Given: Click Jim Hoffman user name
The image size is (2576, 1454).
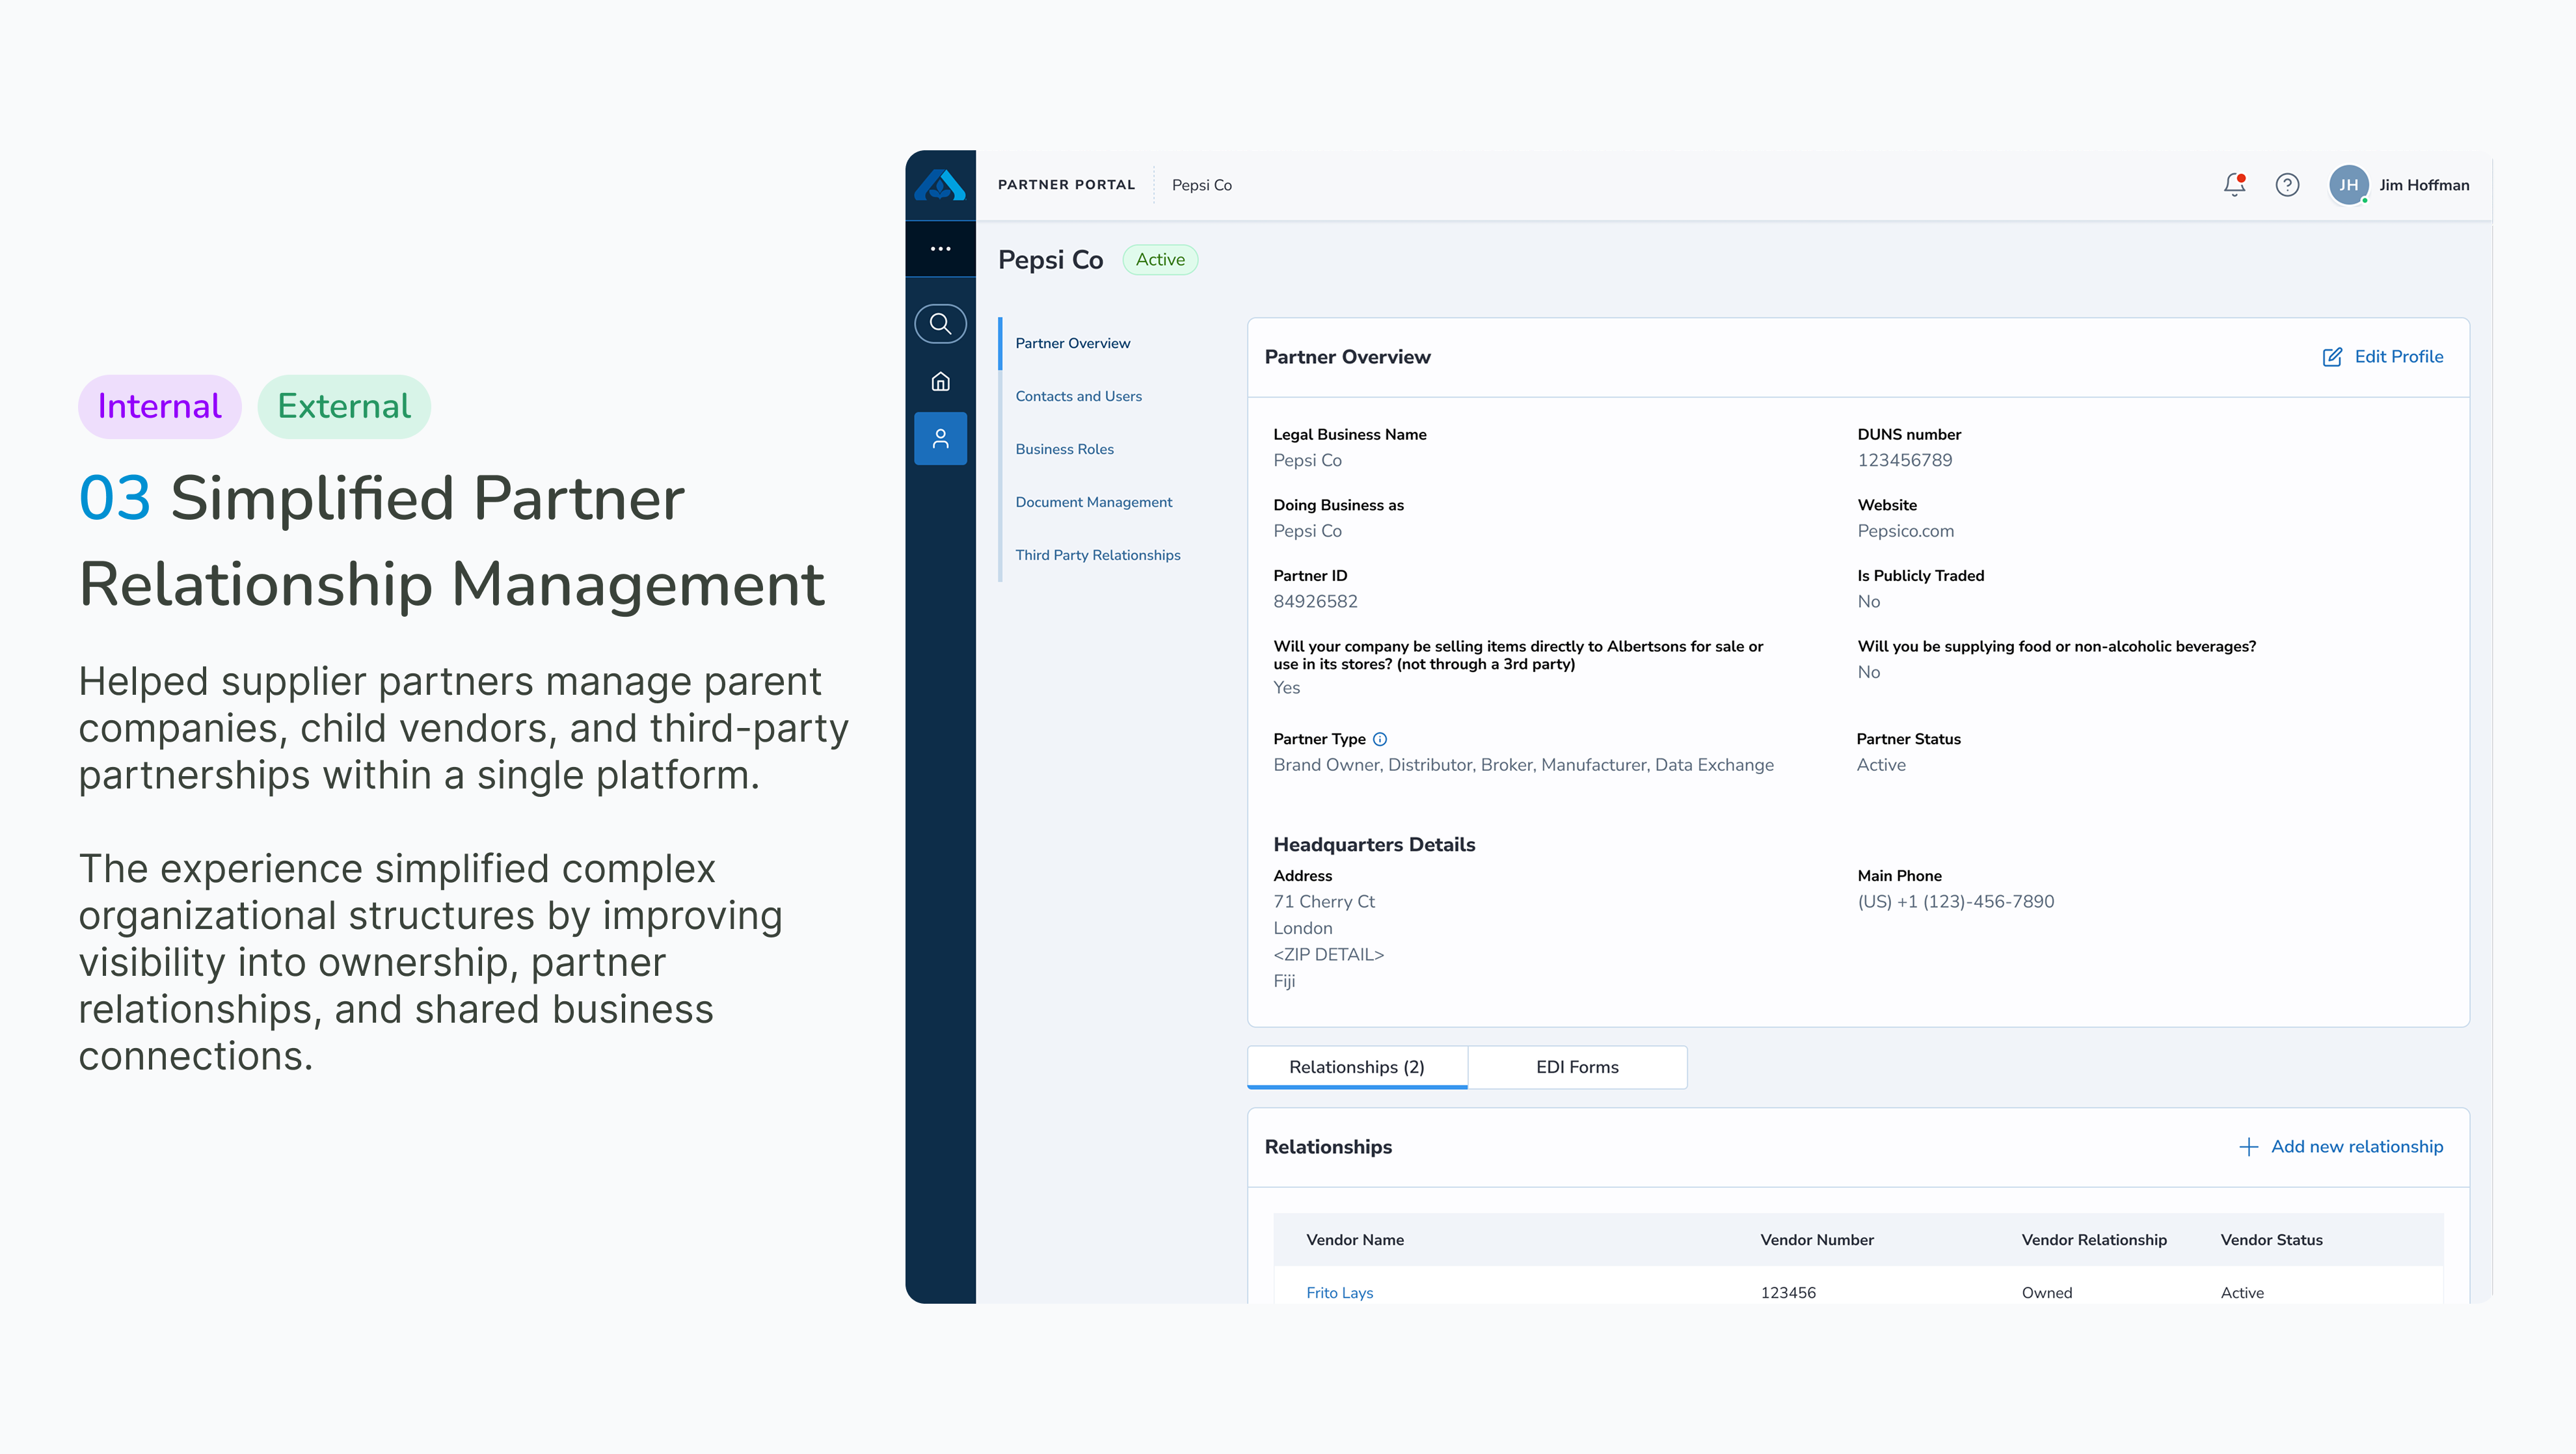Looking at the screenshot, I should click(x=2424, y=185).
